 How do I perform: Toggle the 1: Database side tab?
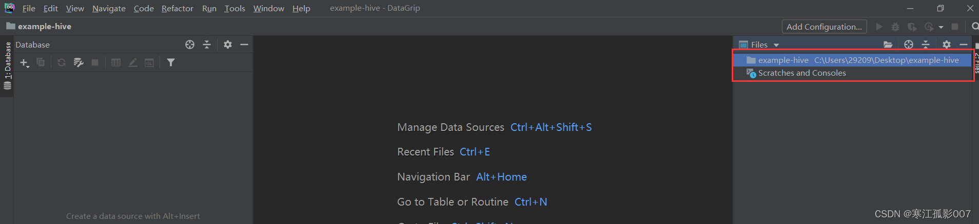click(x=7, y=65)
